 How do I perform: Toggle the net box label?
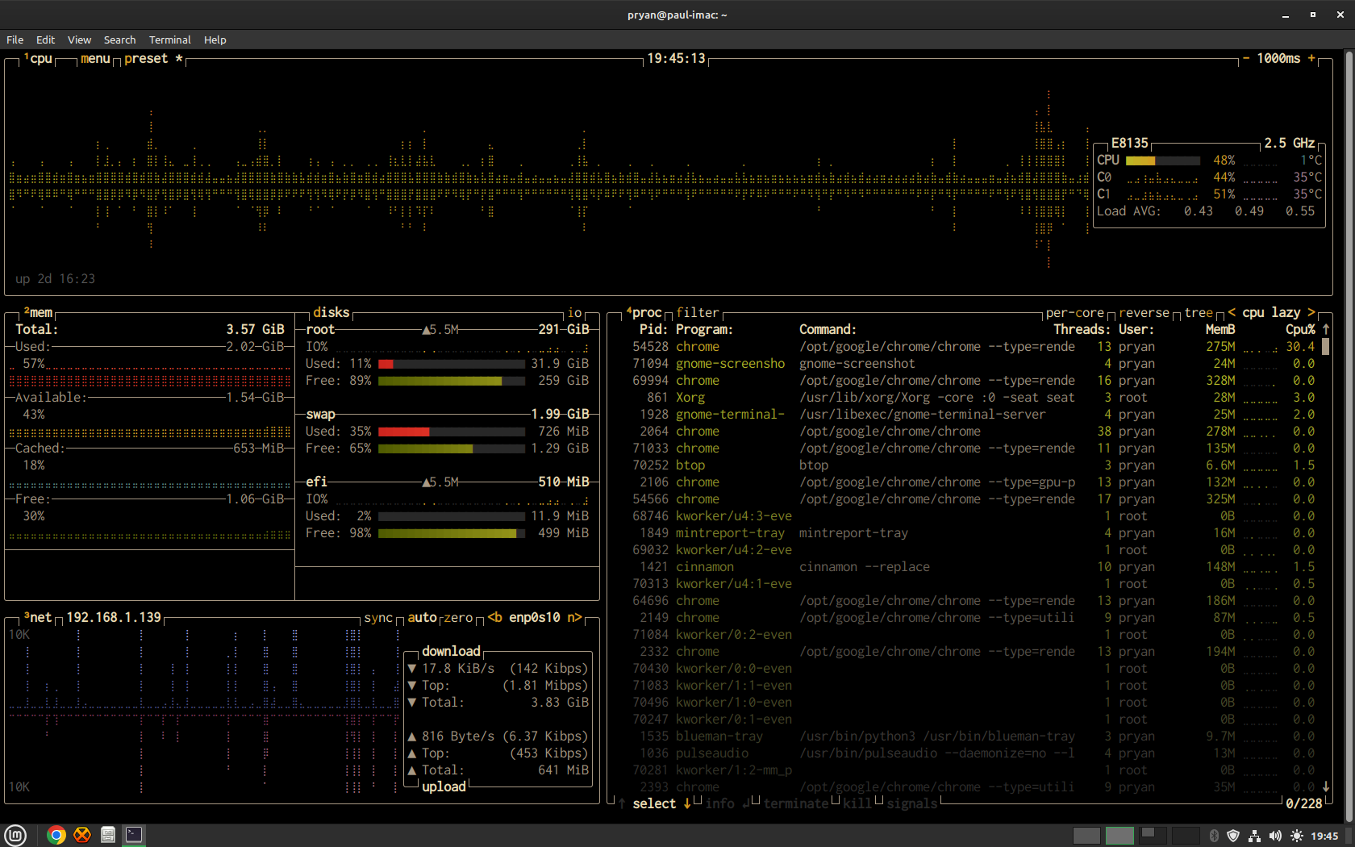pos(38,617)
